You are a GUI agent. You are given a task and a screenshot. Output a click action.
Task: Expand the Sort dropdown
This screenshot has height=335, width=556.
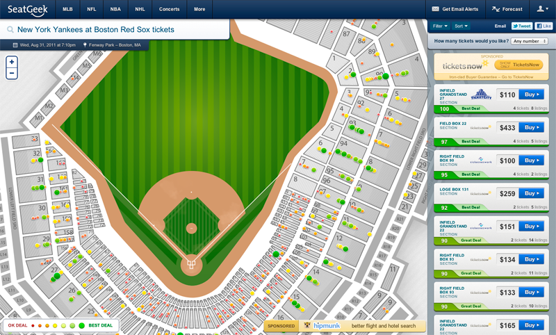coord(461,26)
